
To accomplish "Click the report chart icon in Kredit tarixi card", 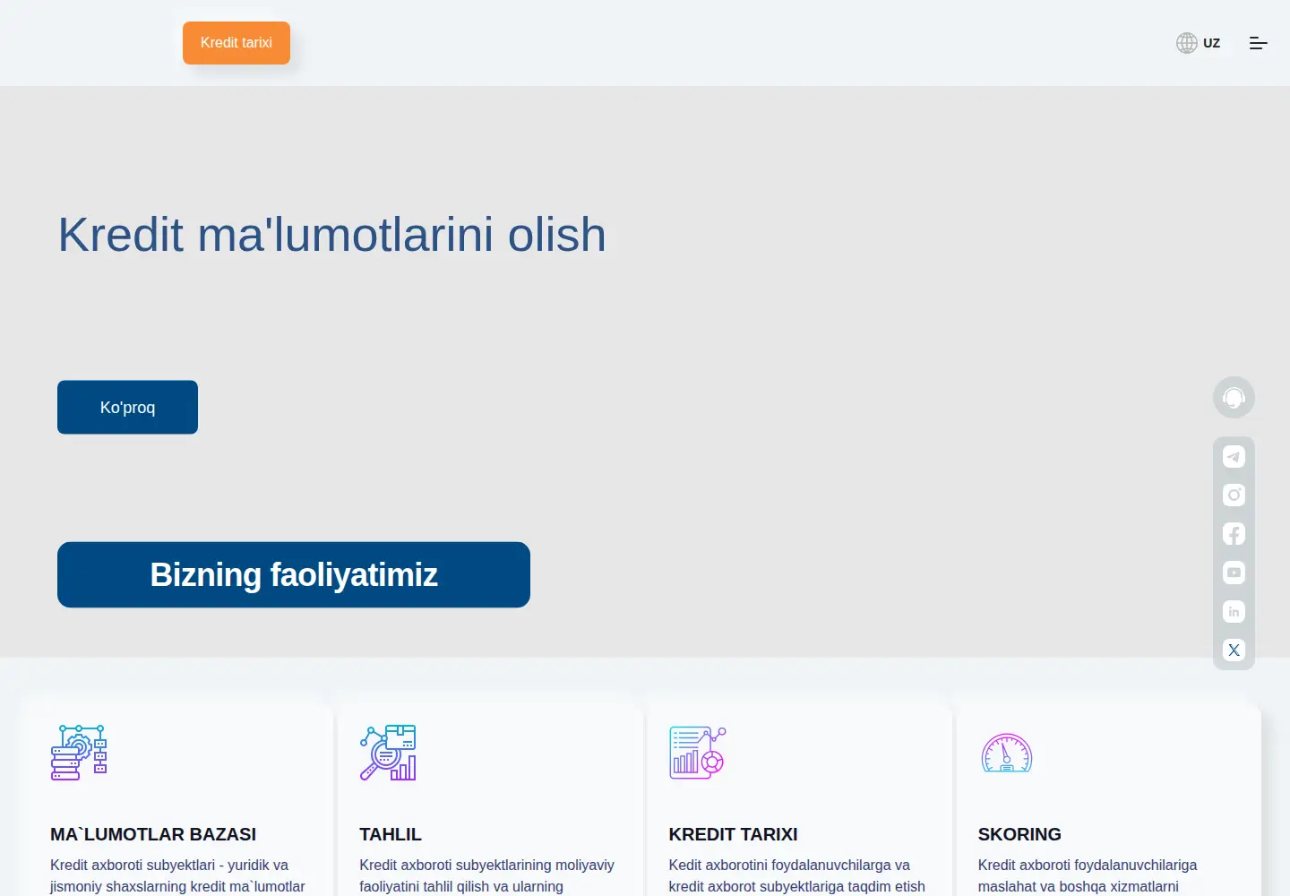I will coord(698,753).
